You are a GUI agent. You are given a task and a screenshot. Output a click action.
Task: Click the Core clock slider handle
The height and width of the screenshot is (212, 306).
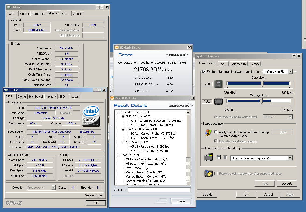pyautogui.click(x=263, y=84)
